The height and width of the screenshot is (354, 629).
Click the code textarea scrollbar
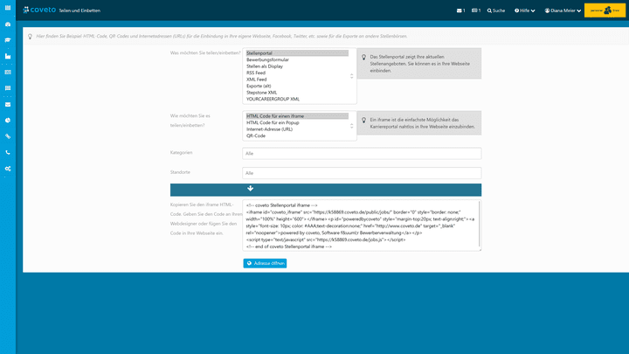480,225
